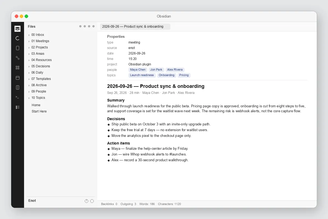
Task: Click Outgoing 3 in status bar
Action: (x=128, y=204)
